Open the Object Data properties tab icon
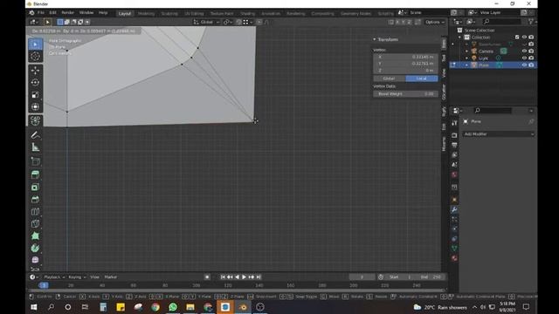This screenshot has width=559, height=314. tap(454, 248)
